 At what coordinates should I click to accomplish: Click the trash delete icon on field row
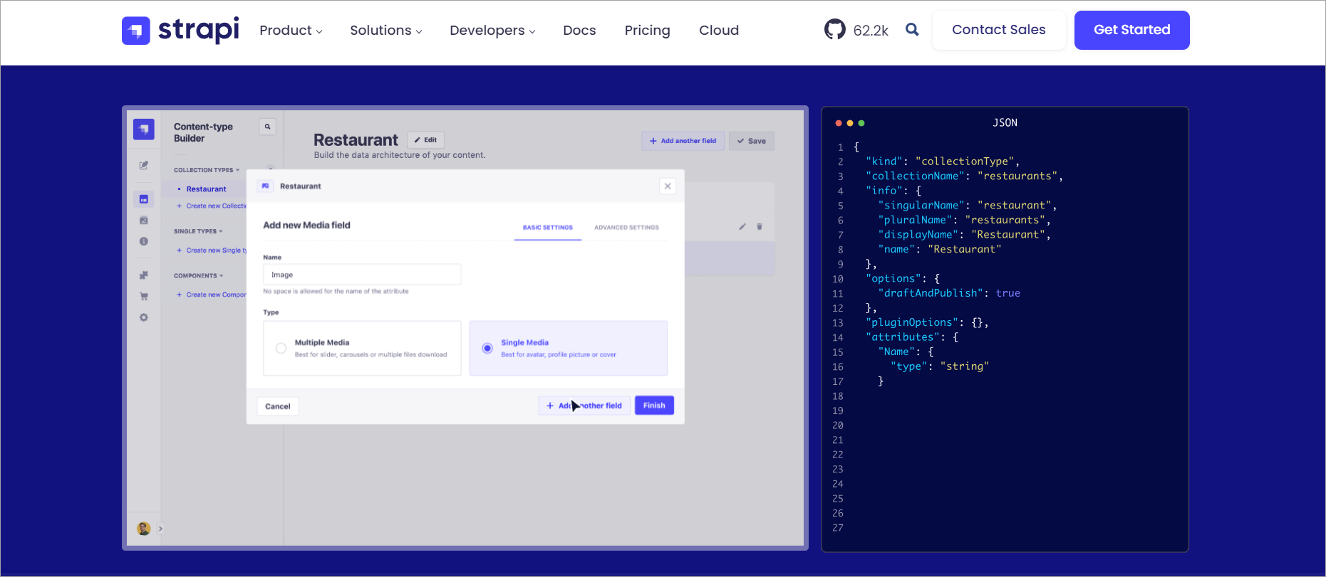[x=760, y=227]
